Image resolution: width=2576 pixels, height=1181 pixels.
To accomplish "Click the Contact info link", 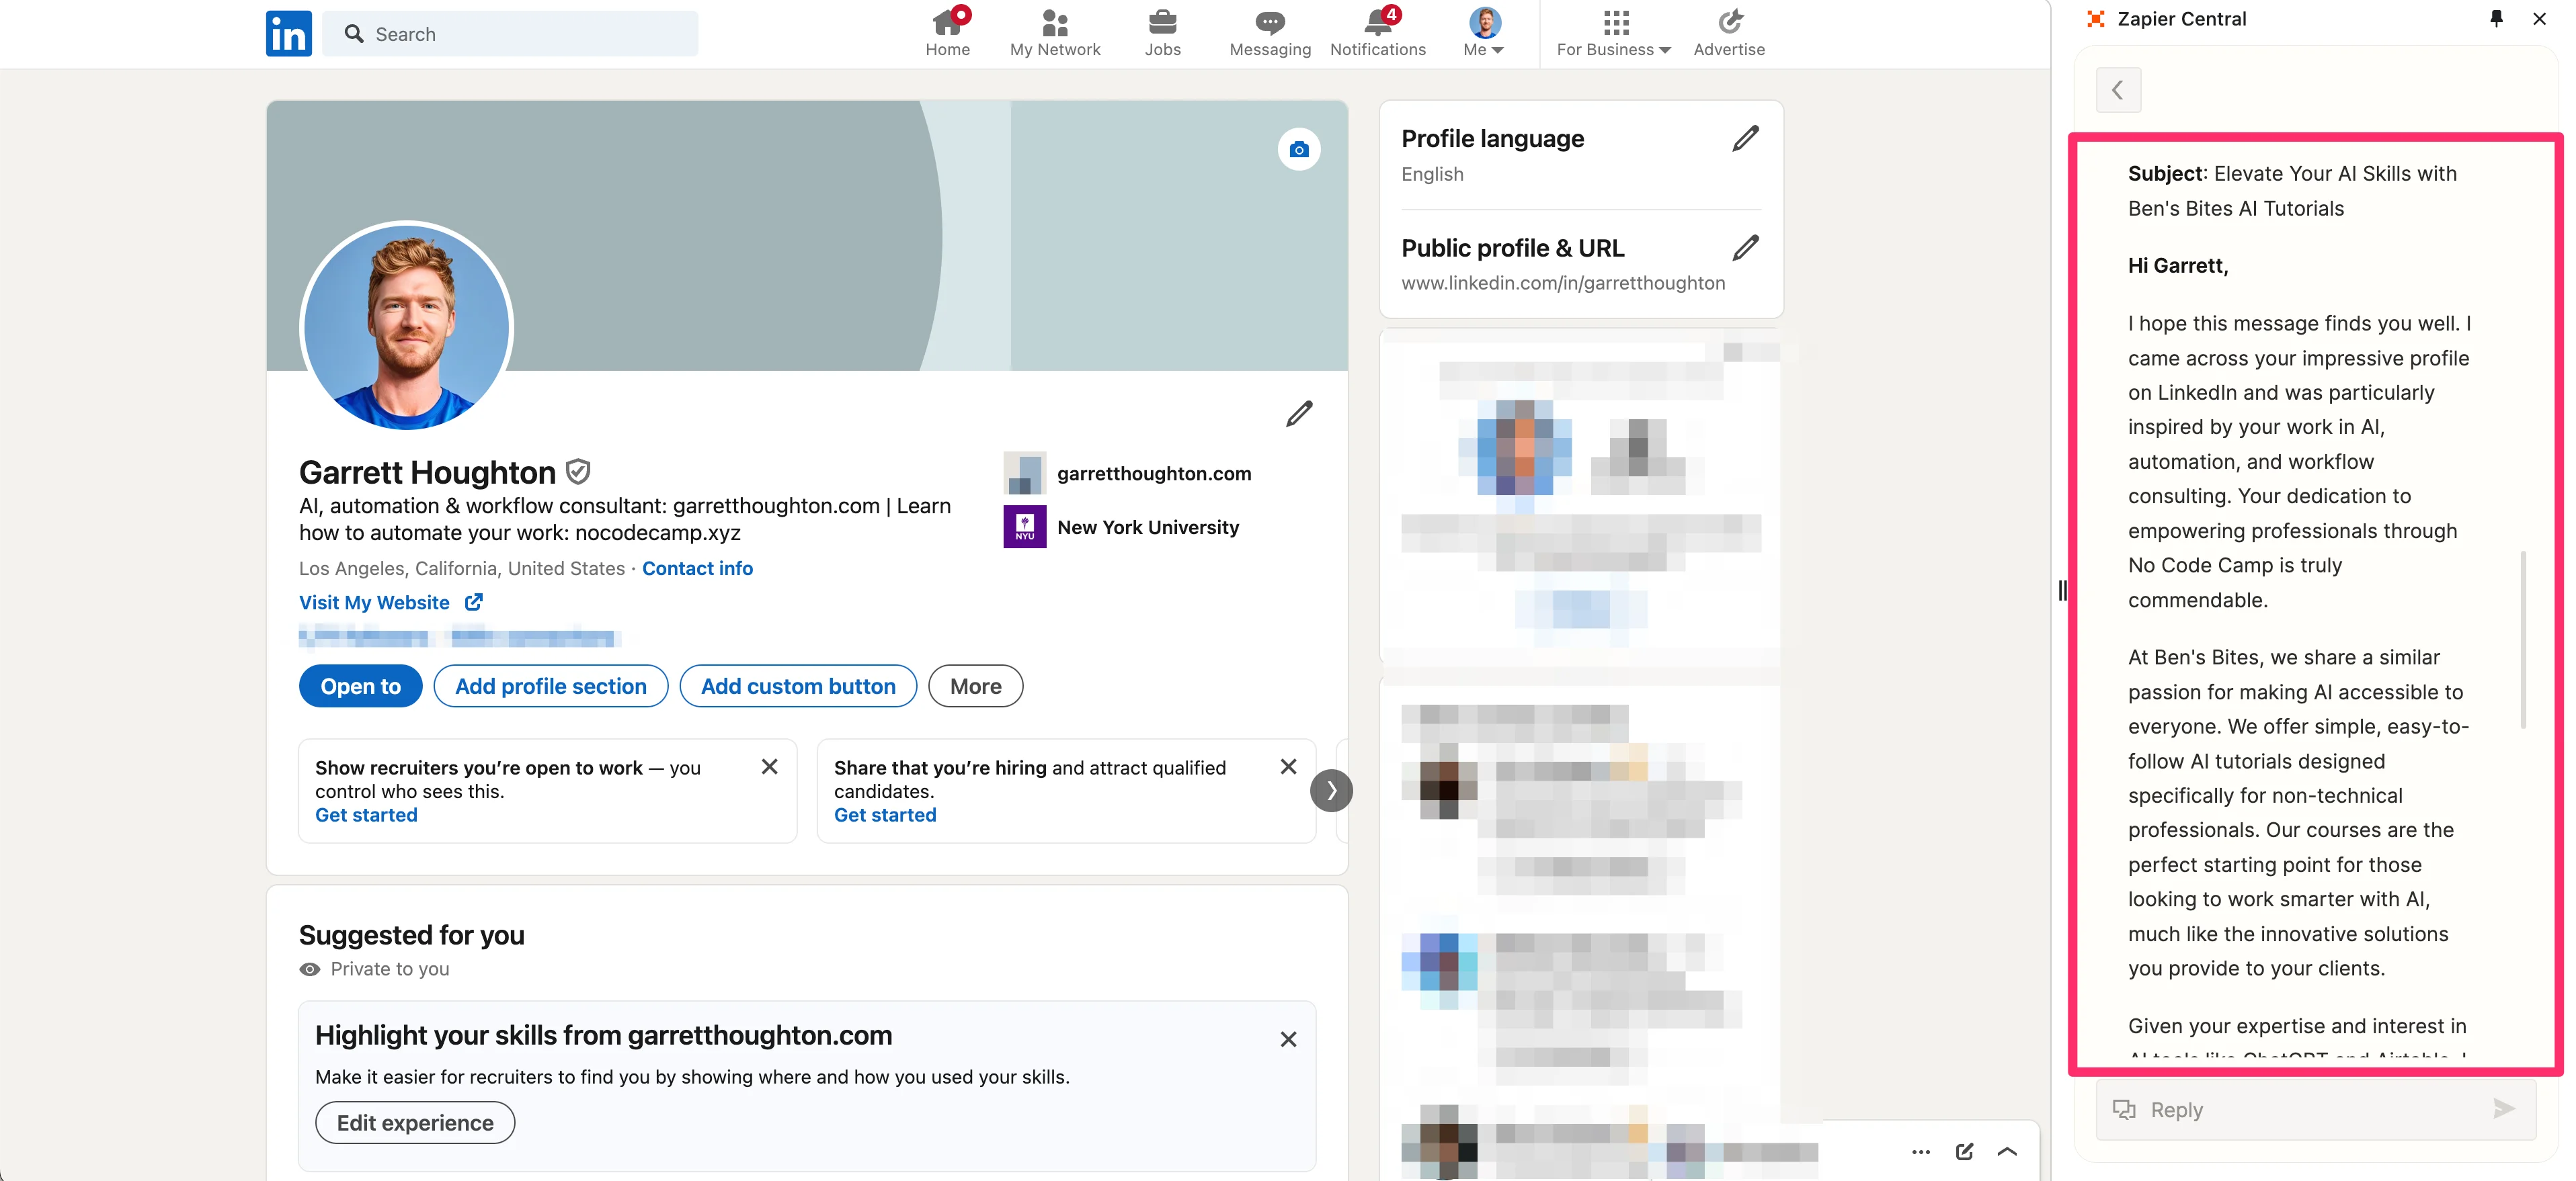I will (697, 568).
